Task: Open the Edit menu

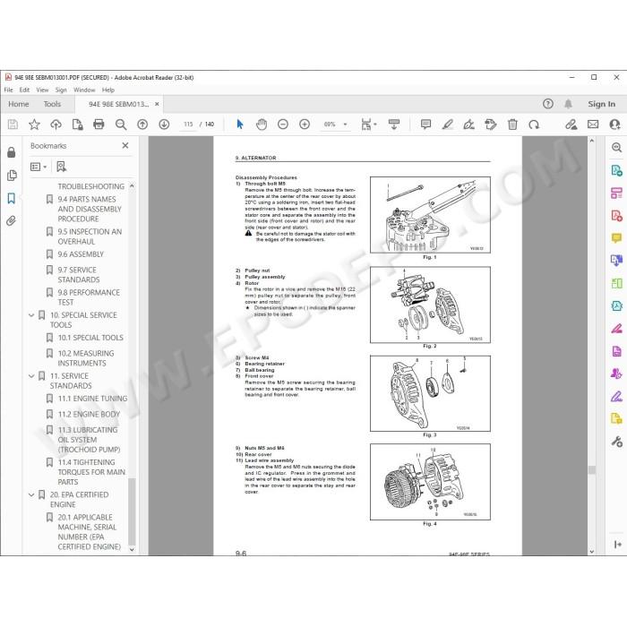Action: pyautogui.click(x=24, y=90)
